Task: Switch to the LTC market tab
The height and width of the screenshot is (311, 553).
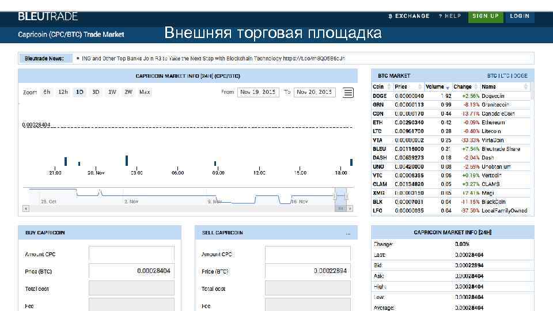Action: click(505, 76)
